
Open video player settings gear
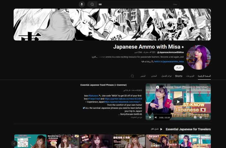pos(200,118)
